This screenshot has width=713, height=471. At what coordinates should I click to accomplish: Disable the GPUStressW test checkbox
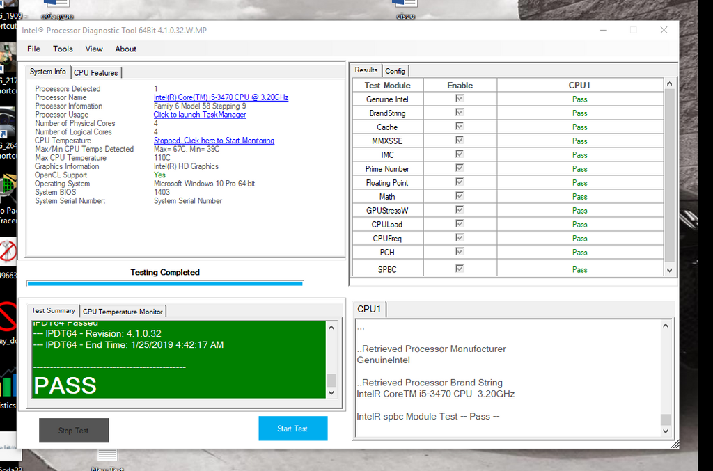460,209
